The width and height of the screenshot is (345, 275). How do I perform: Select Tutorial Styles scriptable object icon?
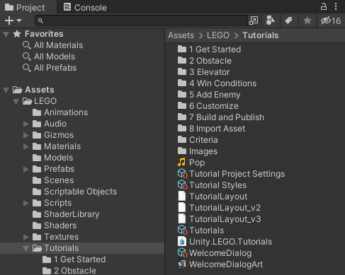(182, 185)
